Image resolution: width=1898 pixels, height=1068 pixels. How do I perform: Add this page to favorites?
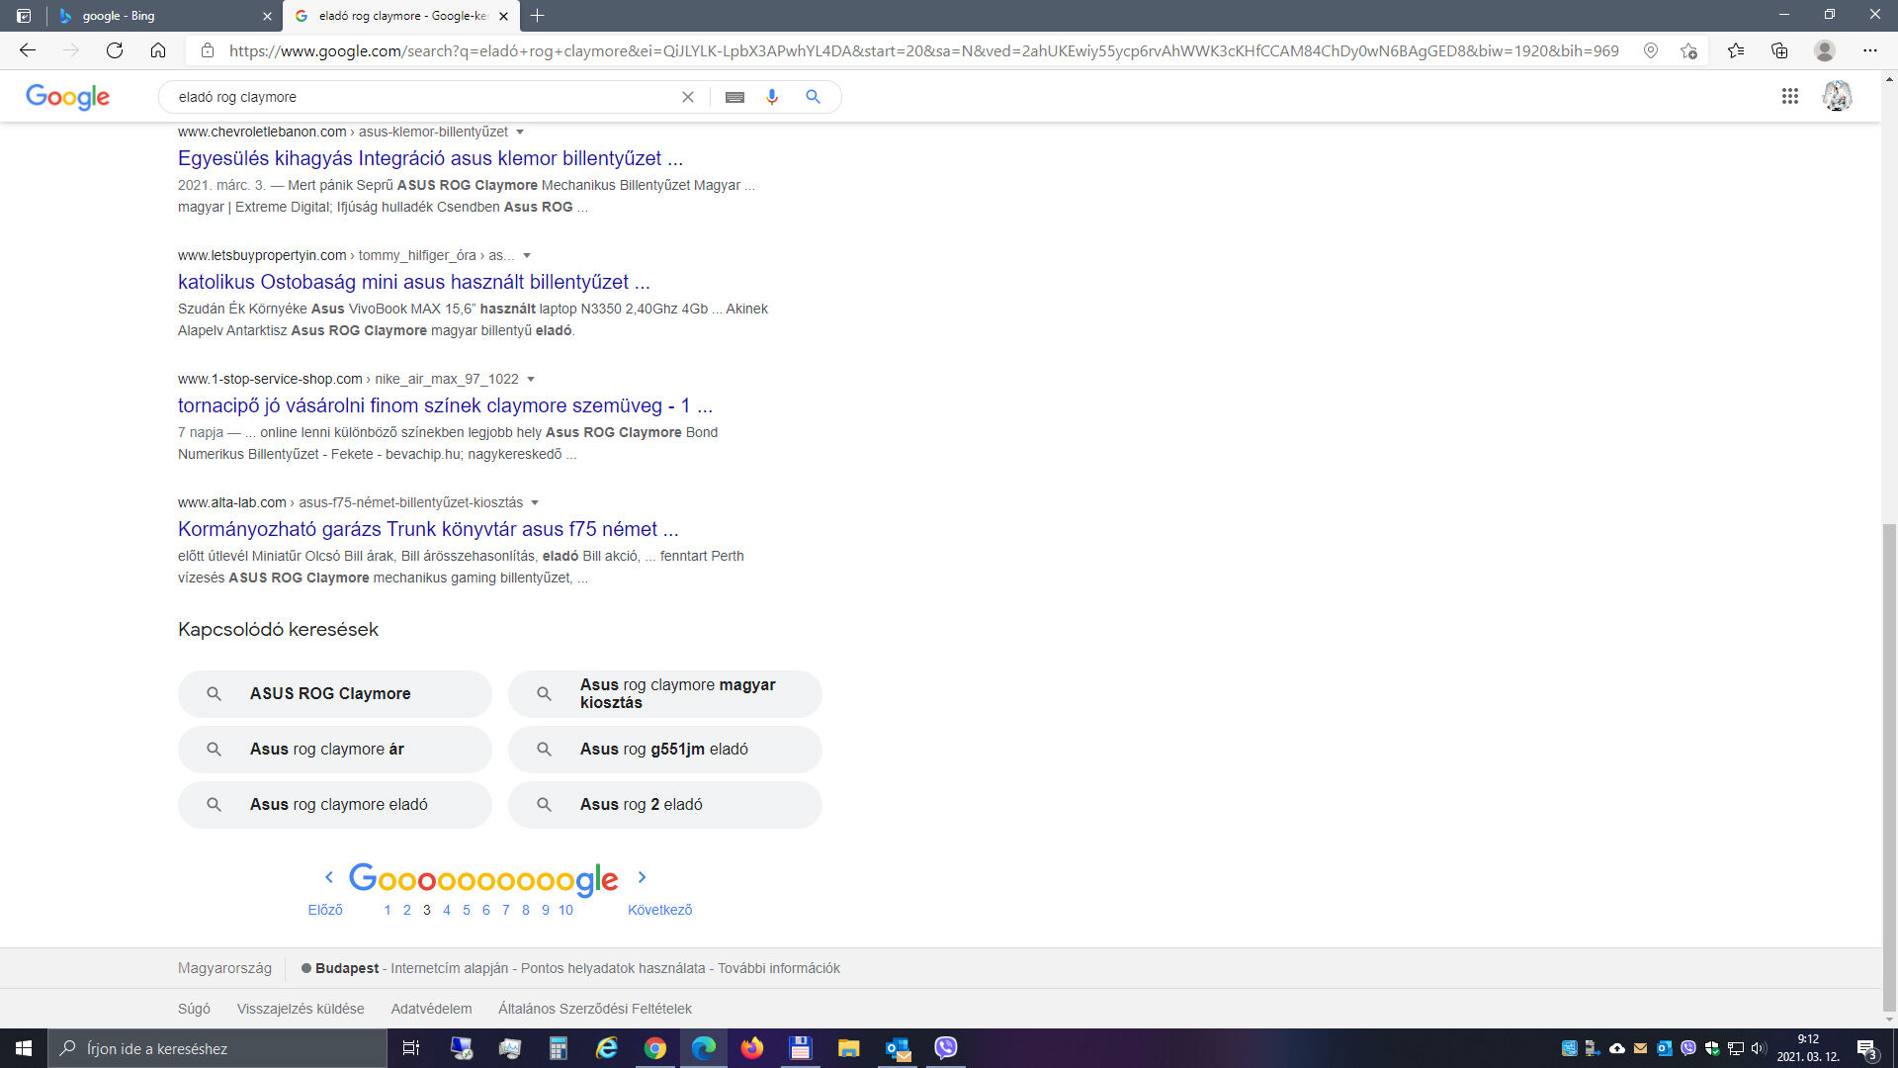[1688, 50]
